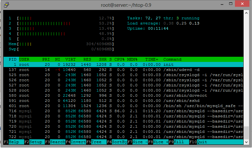
Task: Click the scrollbar up arrow
Action: tap(246, 13)
